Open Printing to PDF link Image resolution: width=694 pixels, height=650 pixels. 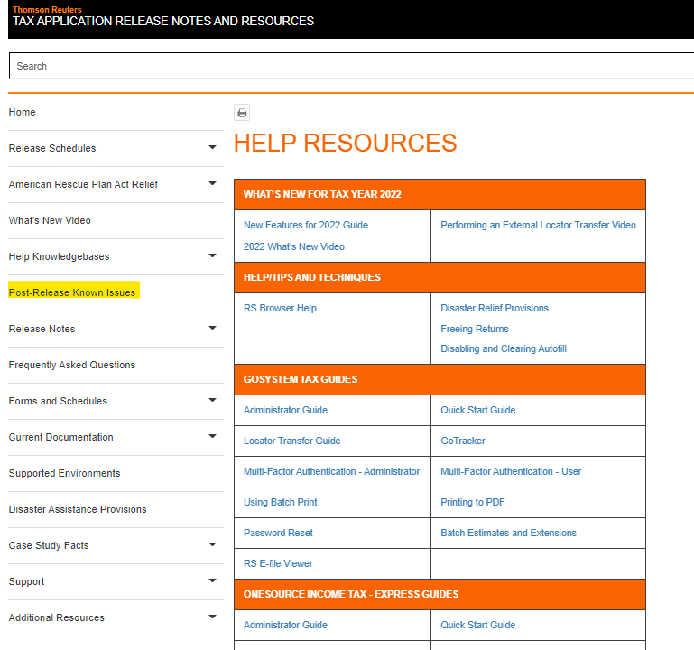point(473,502)
